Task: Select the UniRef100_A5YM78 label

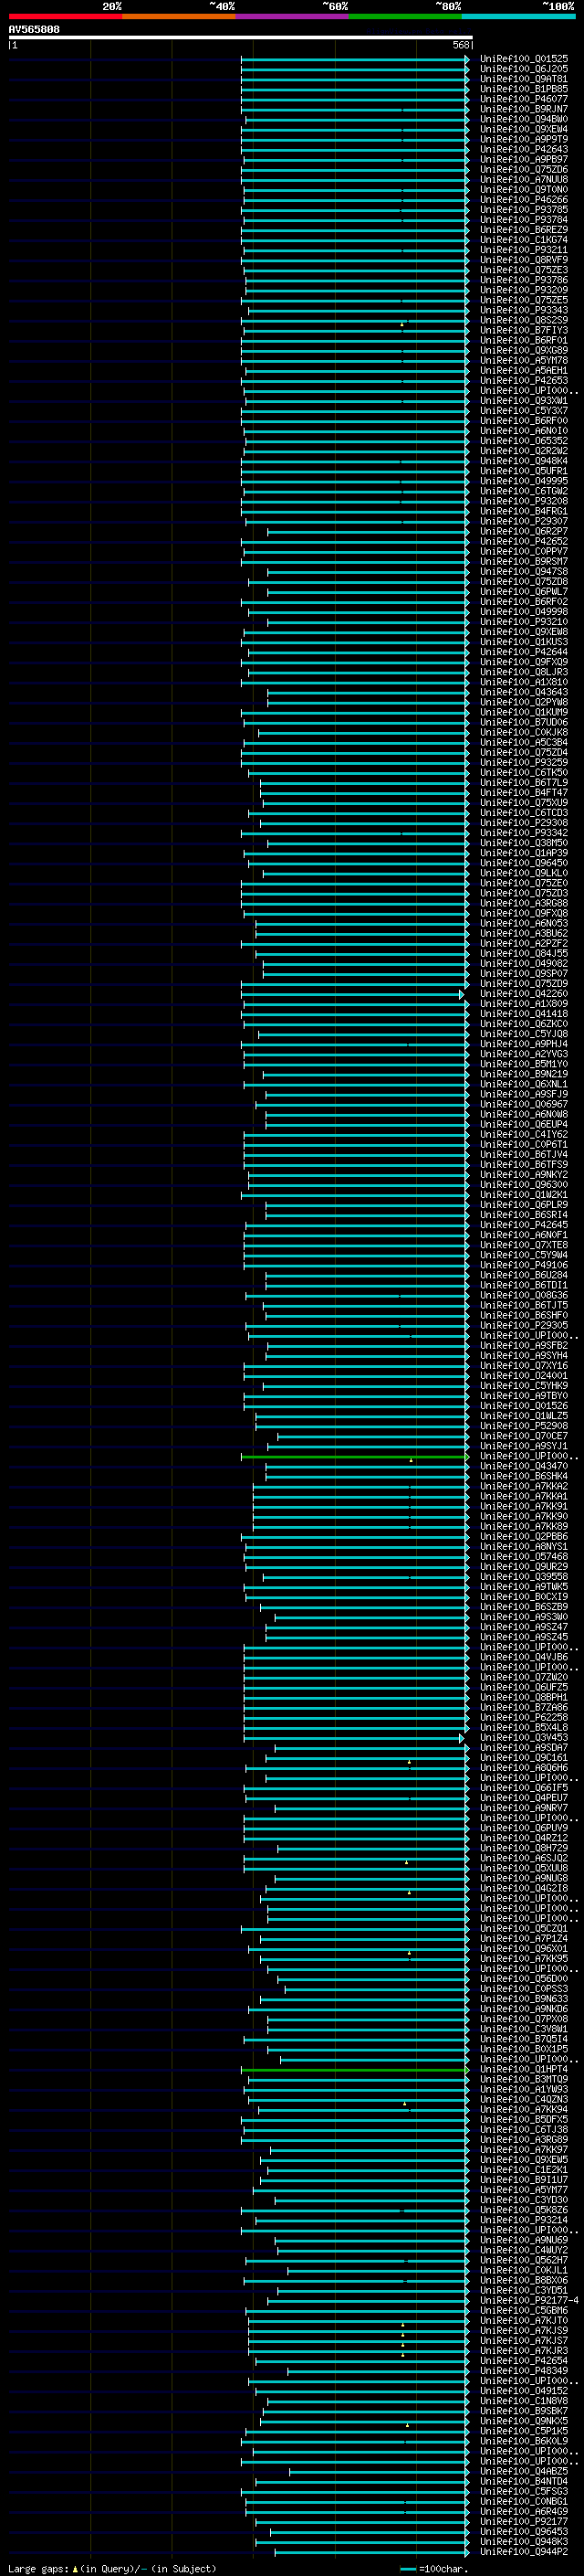Action: point(524,361)
